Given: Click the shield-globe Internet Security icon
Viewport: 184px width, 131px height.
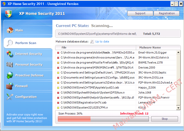Looking at the screenshot, I should click(10, 54).
